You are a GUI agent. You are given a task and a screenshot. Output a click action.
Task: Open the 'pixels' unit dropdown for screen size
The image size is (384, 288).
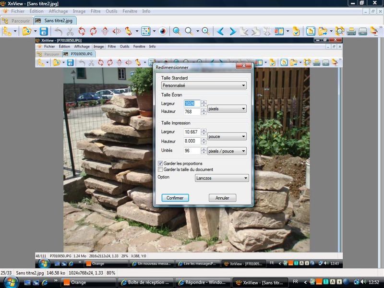coord(227,109)
